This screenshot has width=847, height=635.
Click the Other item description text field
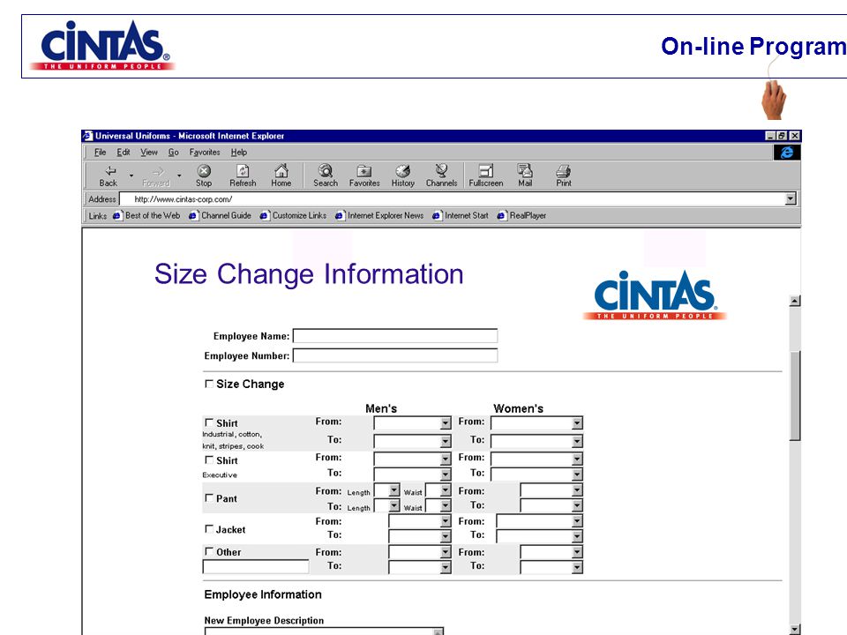tap(256, 566)
